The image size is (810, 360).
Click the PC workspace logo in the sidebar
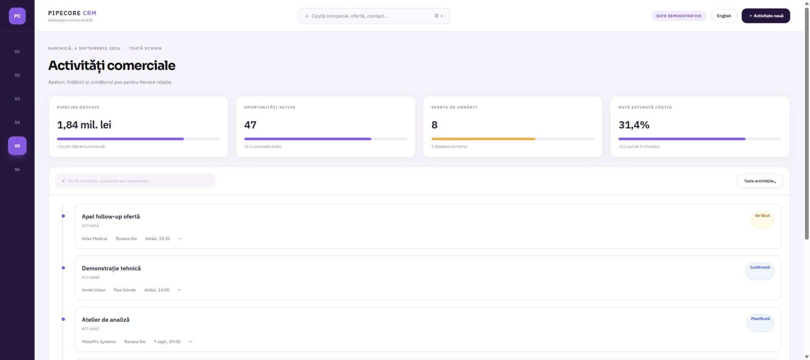point(17,16)
